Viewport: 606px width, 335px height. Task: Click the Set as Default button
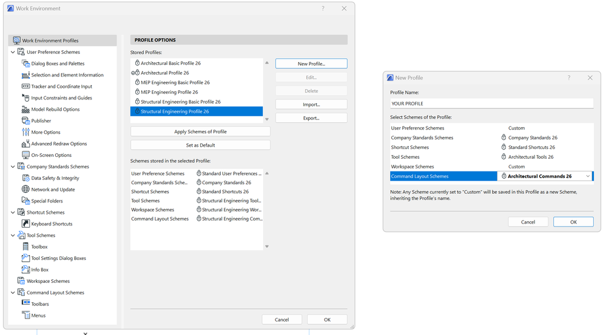click(x=200, y=145)
